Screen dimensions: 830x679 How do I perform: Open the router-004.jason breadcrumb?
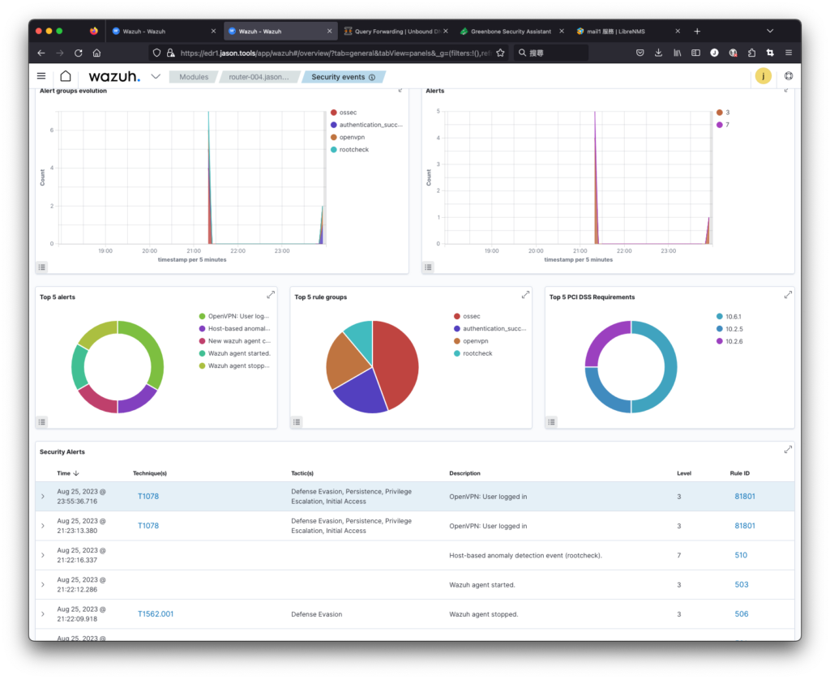click(259, 77)
